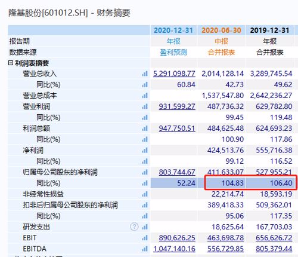Select cell 3,289,745.54 revenue value
The image size is (298, 257).
(x=271, y=74)
